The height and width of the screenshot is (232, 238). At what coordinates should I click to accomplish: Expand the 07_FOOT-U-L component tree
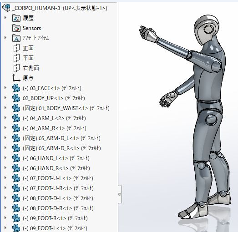5,178
